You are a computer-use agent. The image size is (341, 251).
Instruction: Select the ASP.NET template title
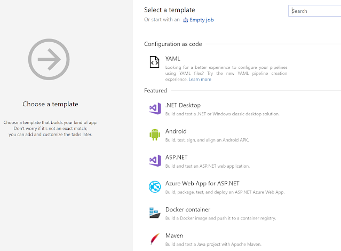pyautogui.click(x=177, y=158)
